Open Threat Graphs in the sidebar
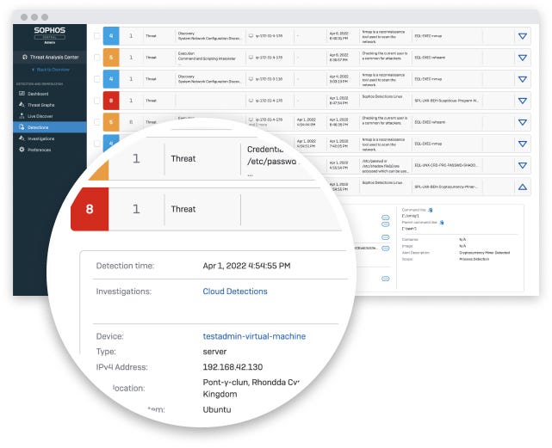This screenshot has width=552, height=448. tap(50, 105)
